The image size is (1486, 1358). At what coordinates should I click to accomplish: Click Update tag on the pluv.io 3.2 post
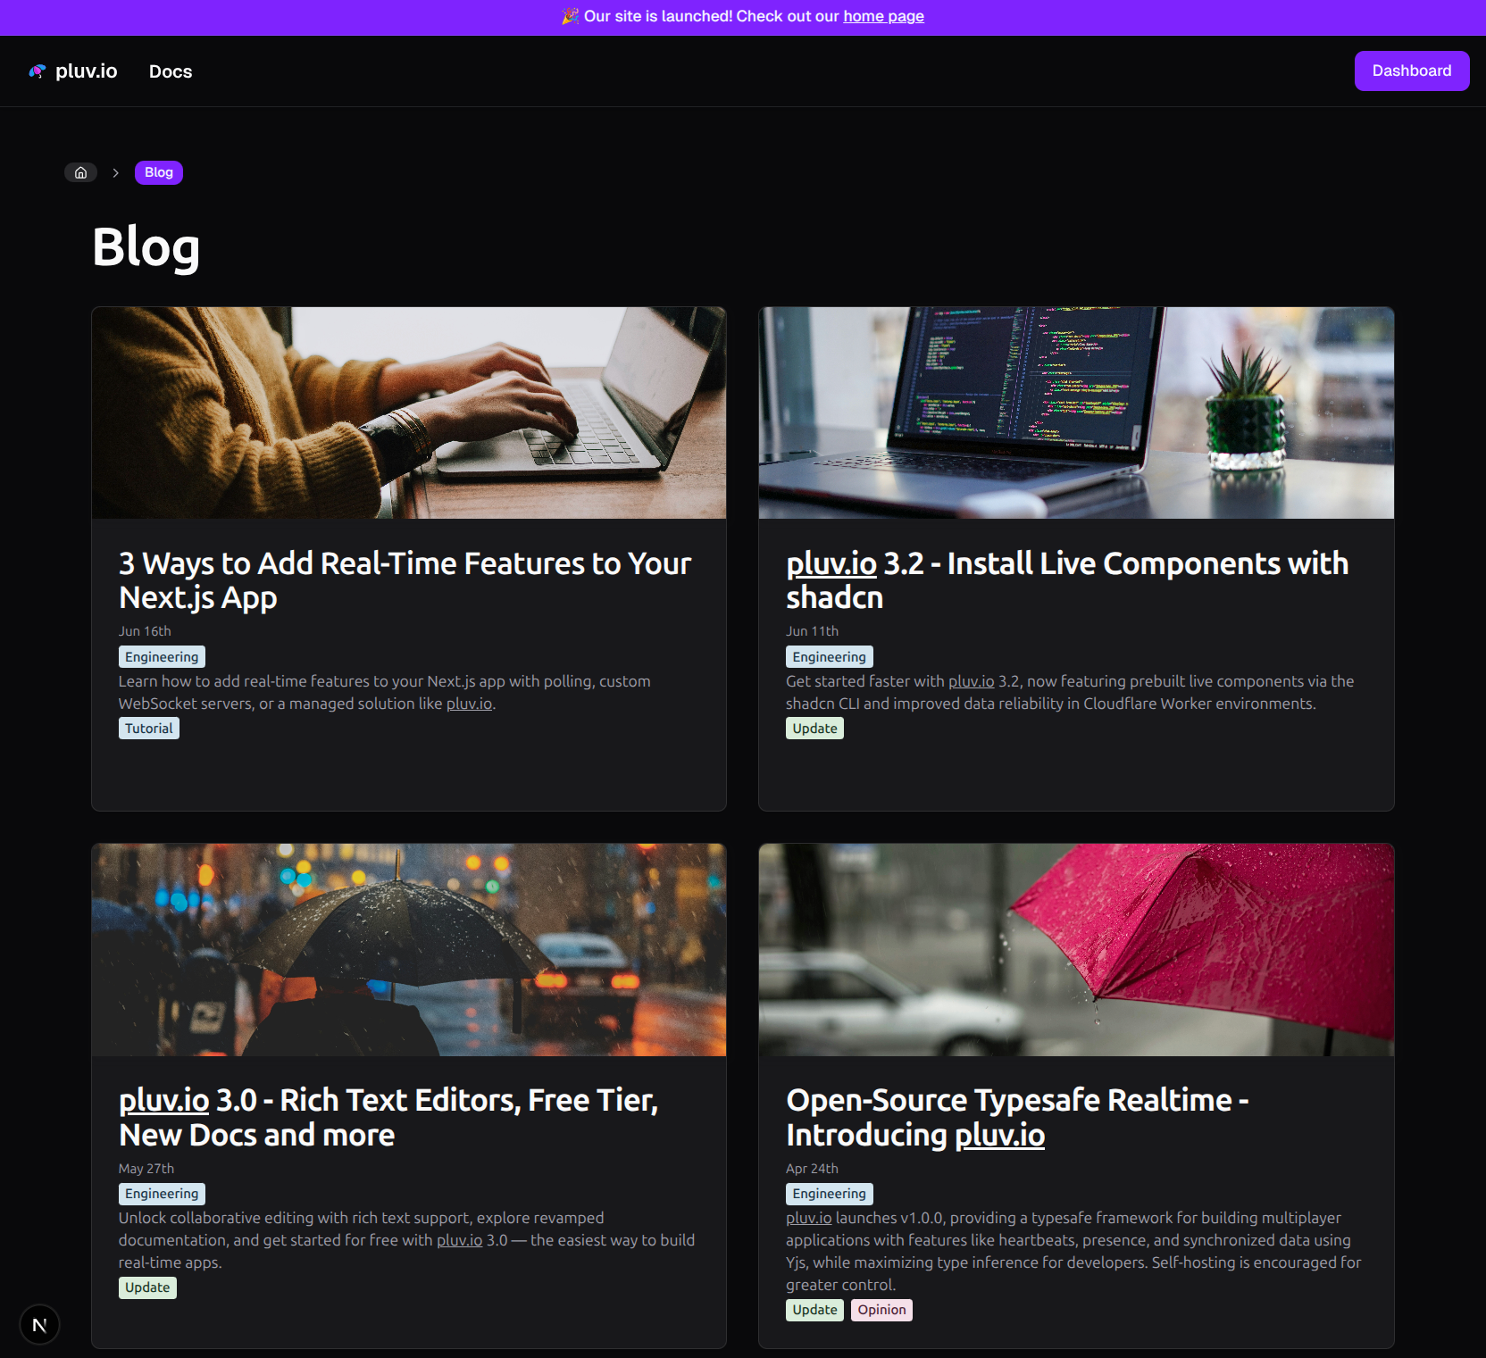tap(815, 729)
